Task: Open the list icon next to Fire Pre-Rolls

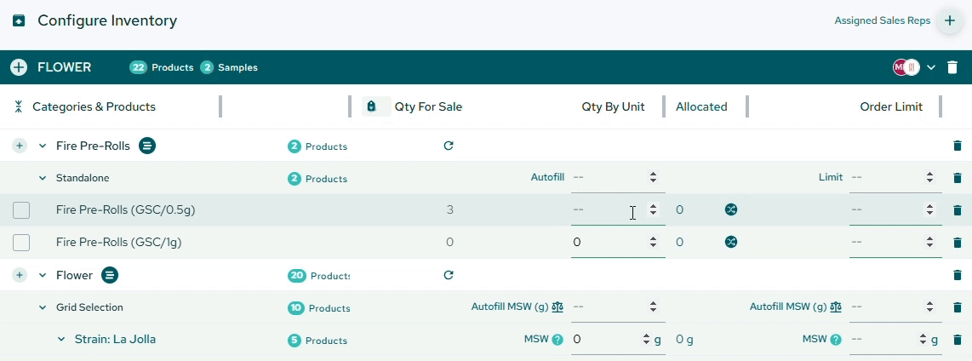Action: [x=147, y=146]
